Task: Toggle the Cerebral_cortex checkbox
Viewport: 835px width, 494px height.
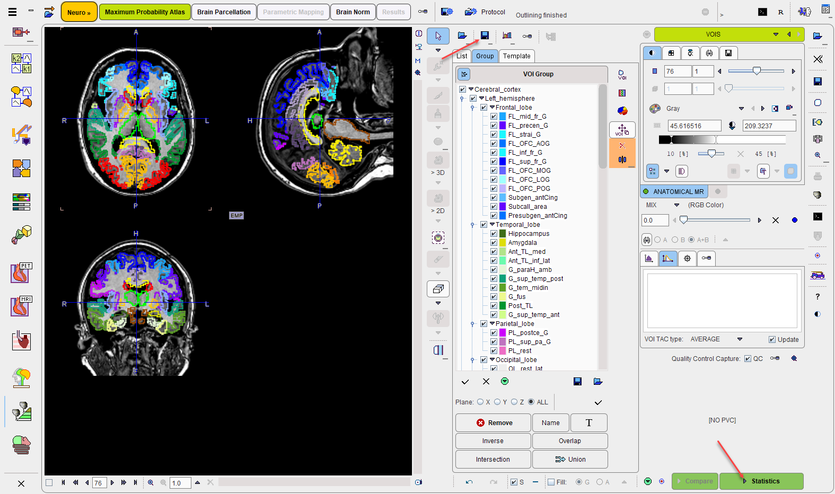Action: (462, 90)
